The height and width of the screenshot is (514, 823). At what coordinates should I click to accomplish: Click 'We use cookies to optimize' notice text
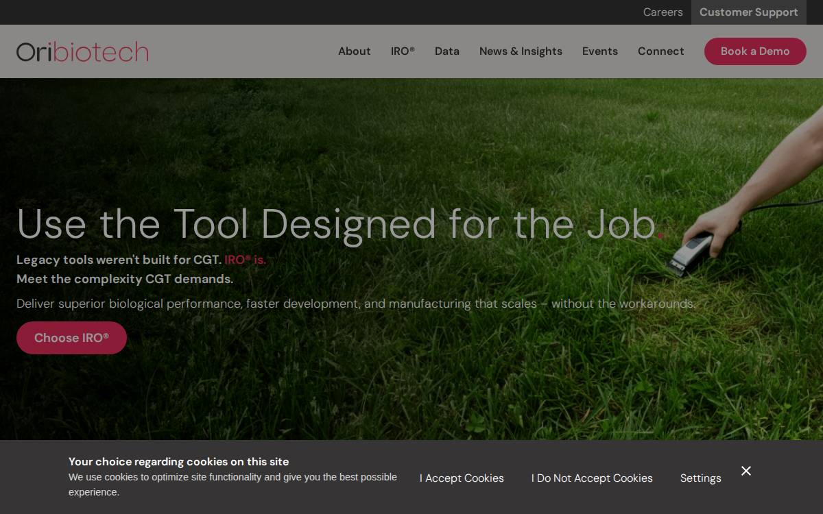(232, 485)
